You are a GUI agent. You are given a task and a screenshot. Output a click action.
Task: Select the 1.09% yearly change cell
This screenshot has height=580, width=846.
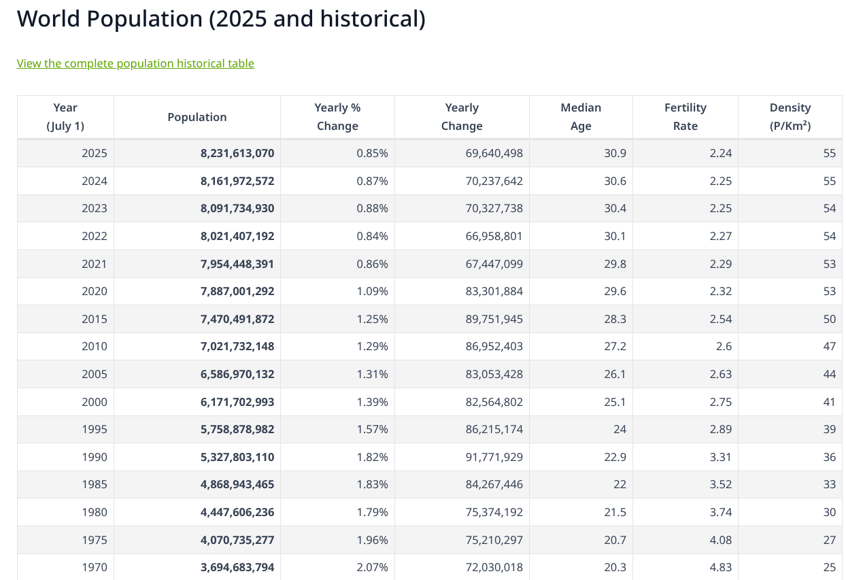point(337,291)
